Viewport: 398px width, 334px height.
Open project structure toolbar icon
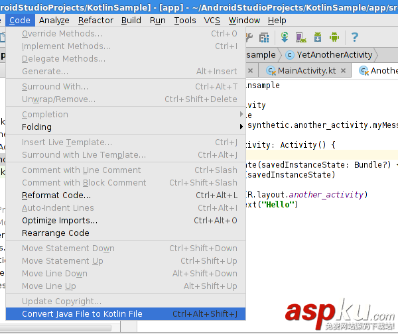pos(264,38)
